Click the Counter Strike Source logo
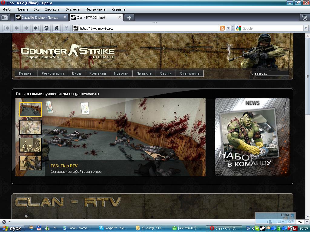The height and width of the screenshot is (232, 310). 68,51
